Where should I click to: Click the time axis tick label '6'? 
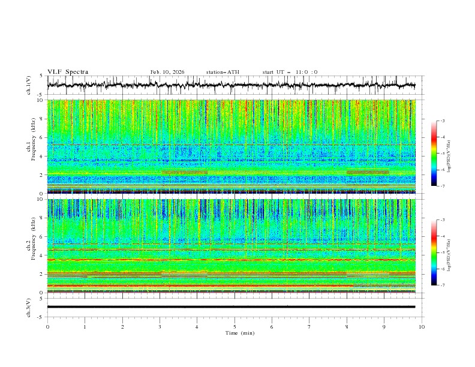click(x=272, y=327)
